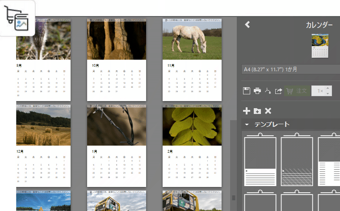Select the template with side line columns
This screenshot has width=340, height=211.
[329, 160]
